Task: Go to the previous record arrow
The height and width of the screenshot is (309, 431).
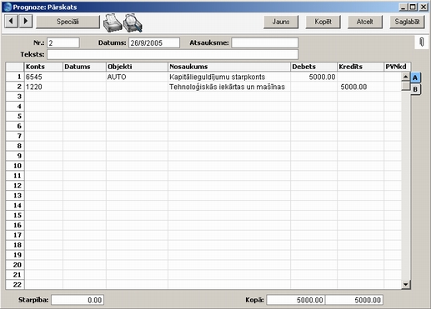Action: point(12,21)
